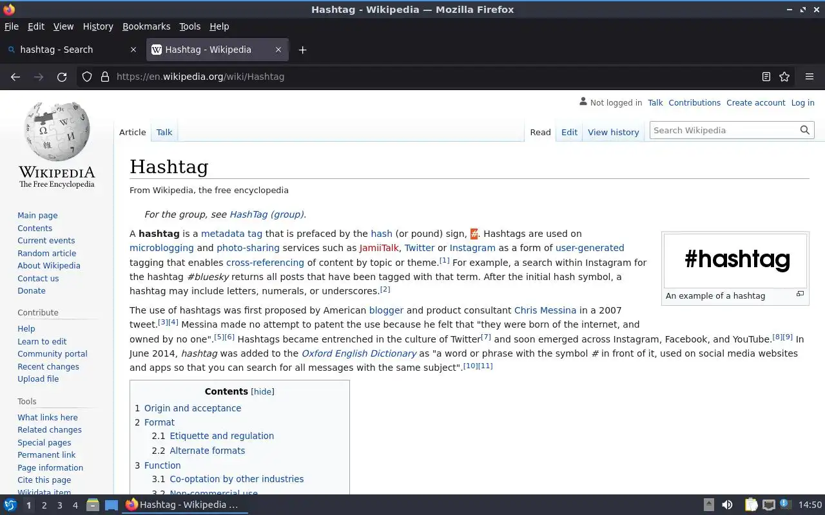This screenshot has width=825, height=515.
Task: Click the orange hash symbol image
Action: pyautogui.click(x=474, y=234)
